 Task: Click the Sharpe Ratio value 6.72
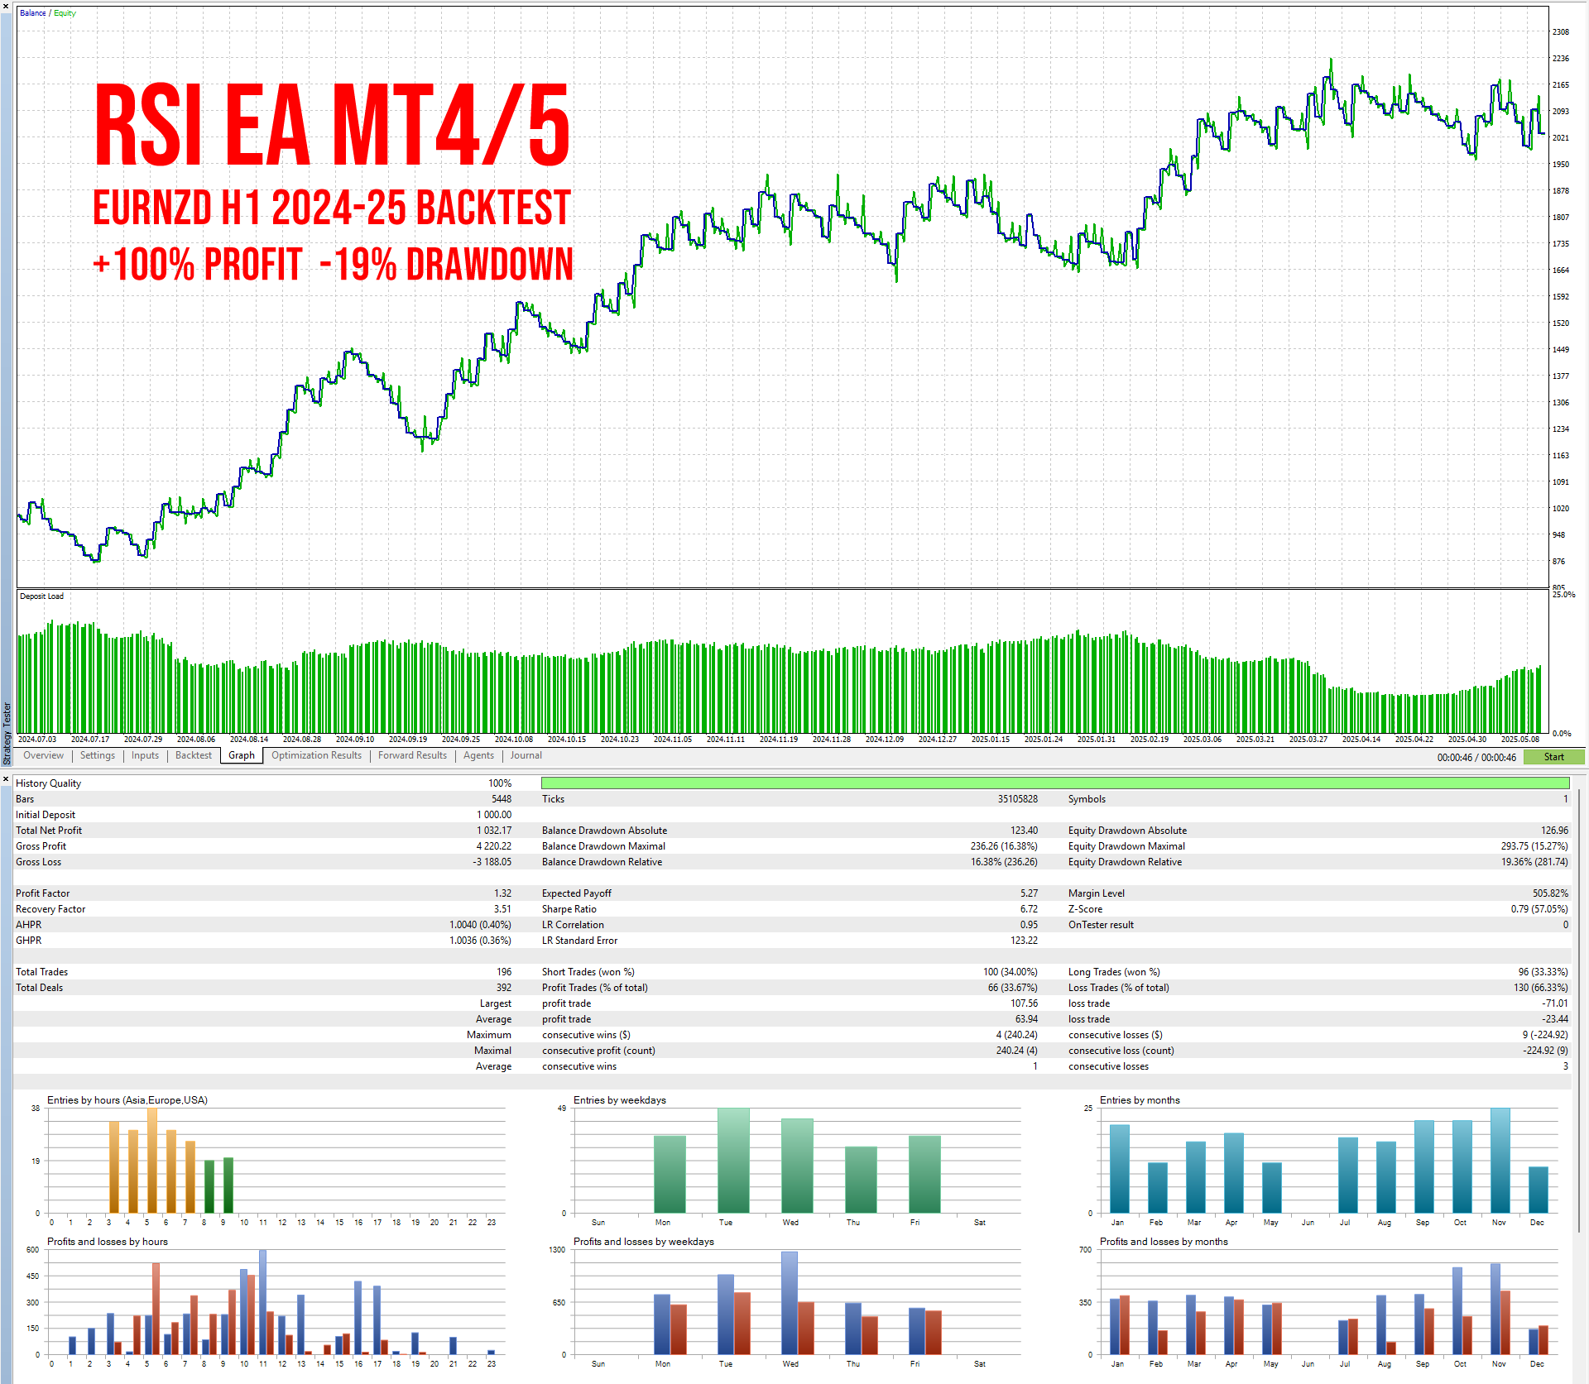click(1029, 909)
